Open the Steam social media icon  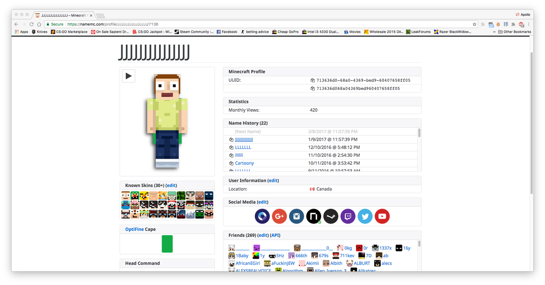click(x=331, y=216)
